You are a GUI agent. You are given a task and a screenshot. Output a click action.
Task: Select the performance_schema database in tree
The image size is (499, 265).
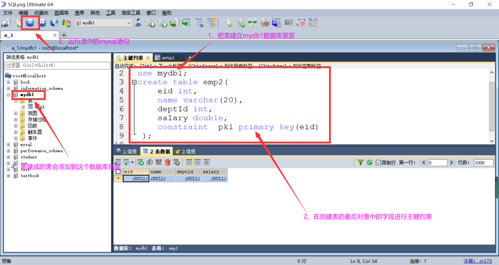(42, 151)
